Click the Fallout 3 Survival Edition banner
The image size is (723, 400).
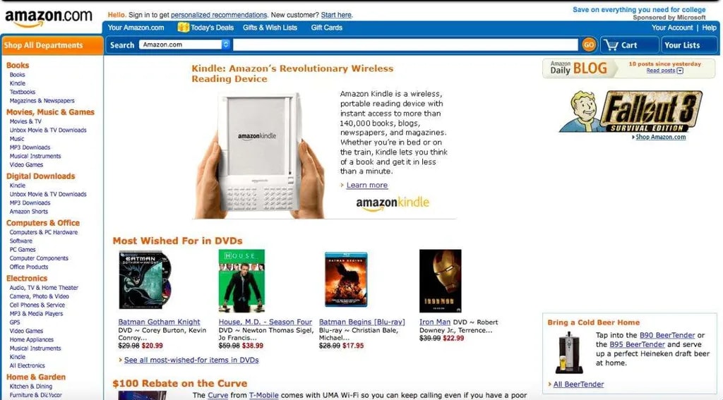tap(631, 111)
